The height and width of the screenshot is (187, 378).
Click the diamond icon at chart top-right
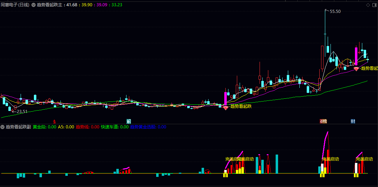(x=368, y=5)
